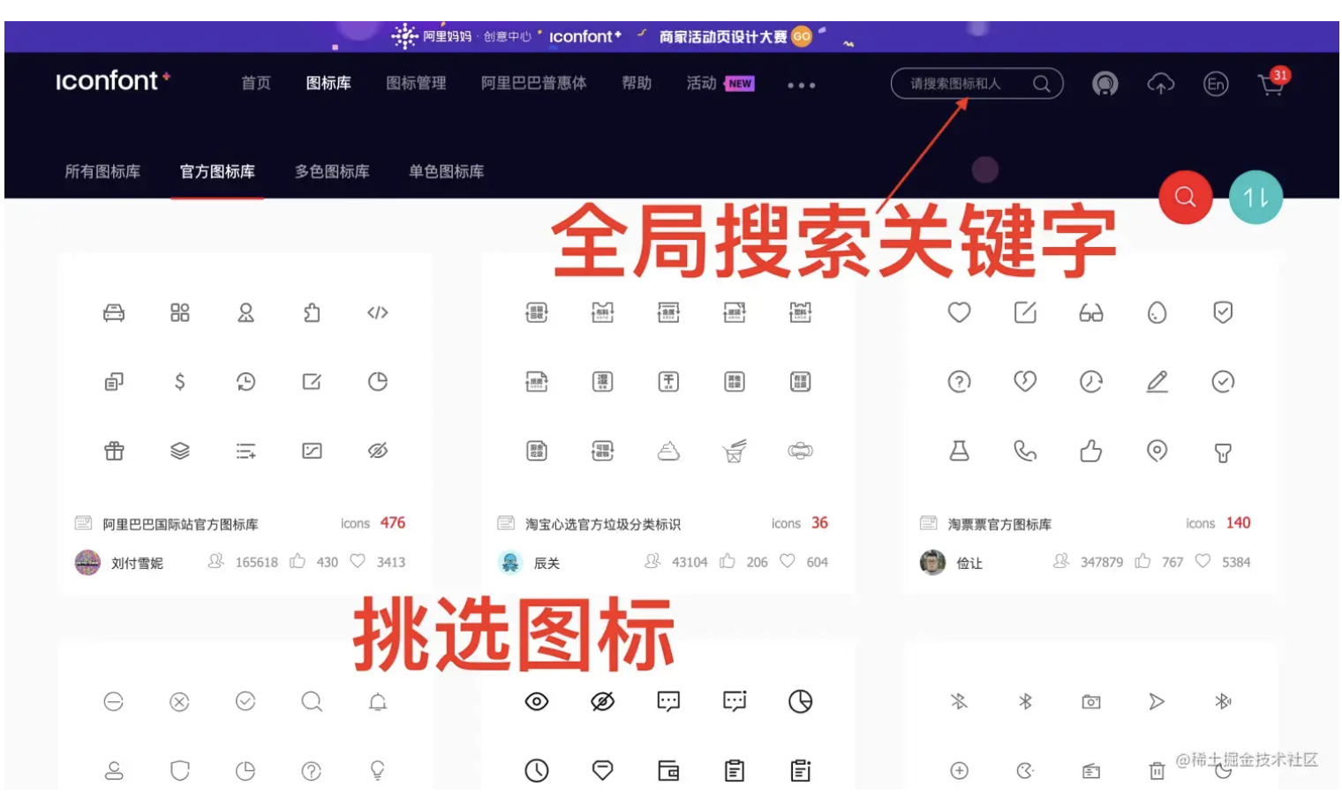The width and height of the screenshot is (1342, 801).
Task: Select the gift box icon
Action: pyautogui.click(x=114, y=451)
